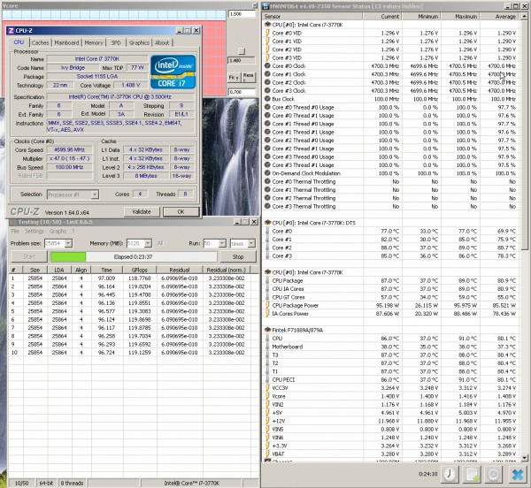Screen dimensions: 531x488
Task: Click the voltage icon beside VBAT
Action: 267,454
